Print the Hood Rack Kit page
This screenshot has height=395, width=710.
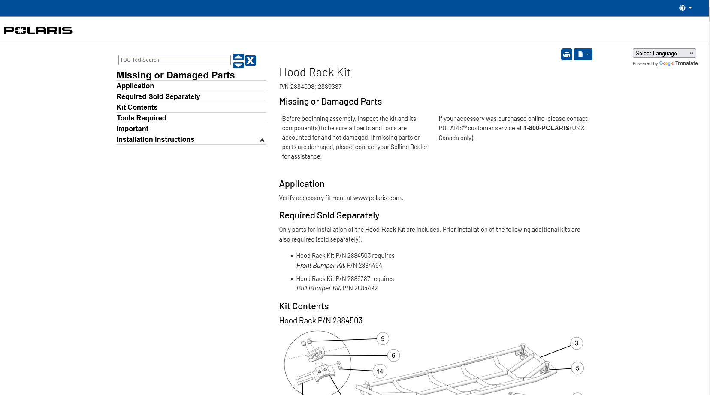[566, 54]
